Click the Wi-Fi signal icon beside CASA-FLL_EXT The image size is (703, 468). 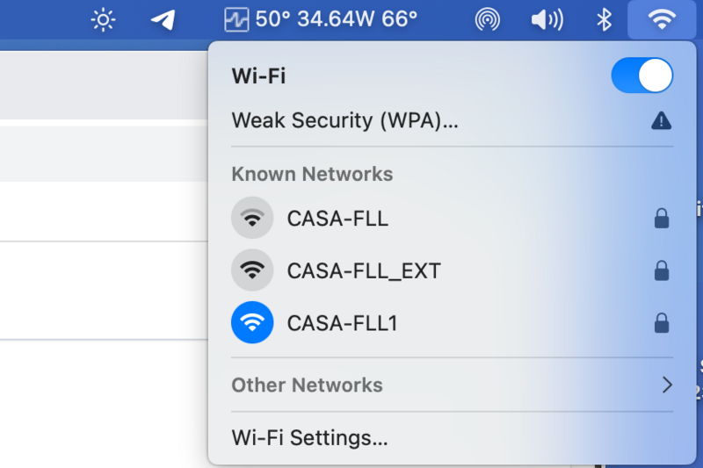(252, 270)
